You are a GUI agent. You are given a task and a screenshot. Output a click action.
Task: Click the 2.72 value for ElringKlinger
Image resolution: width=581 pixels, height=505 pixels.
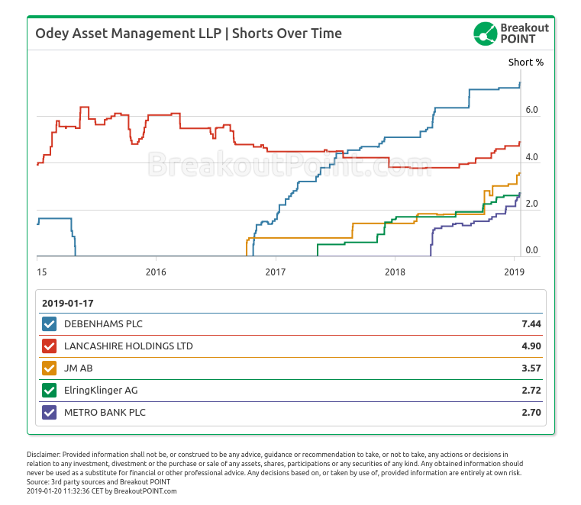point(531,391)
